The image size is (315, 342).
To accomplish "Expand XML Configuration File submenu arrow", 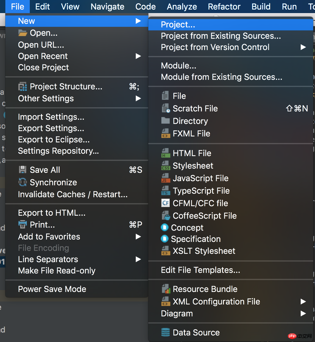I will (303, 301).
